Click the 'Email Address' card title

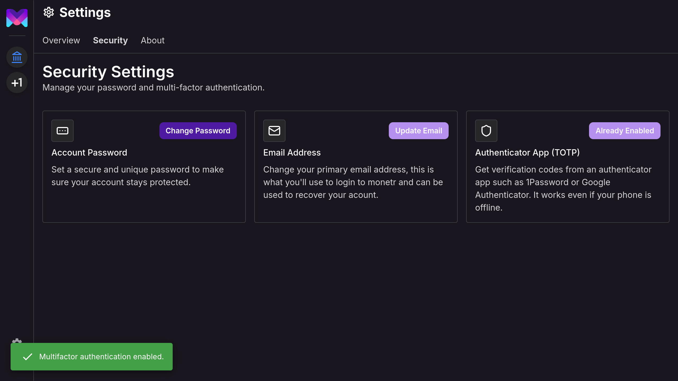pos(292,153)
